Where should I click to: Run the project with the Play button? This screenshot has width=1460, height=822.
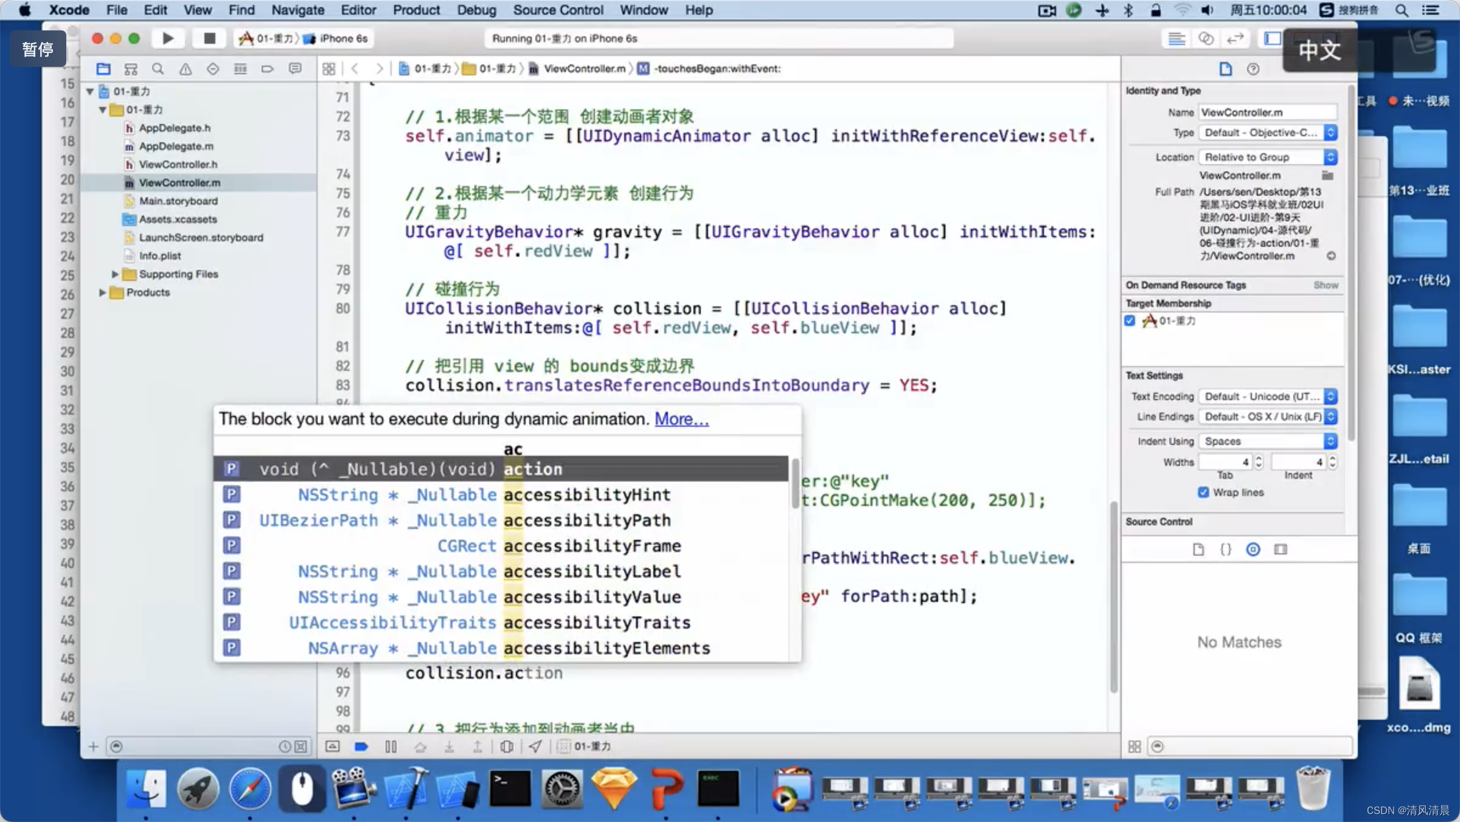pyautogui.click(x=168, y=38)
